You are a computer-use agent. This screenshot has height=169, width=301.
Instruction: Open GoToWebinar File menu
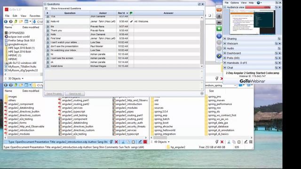coord(227,3)
